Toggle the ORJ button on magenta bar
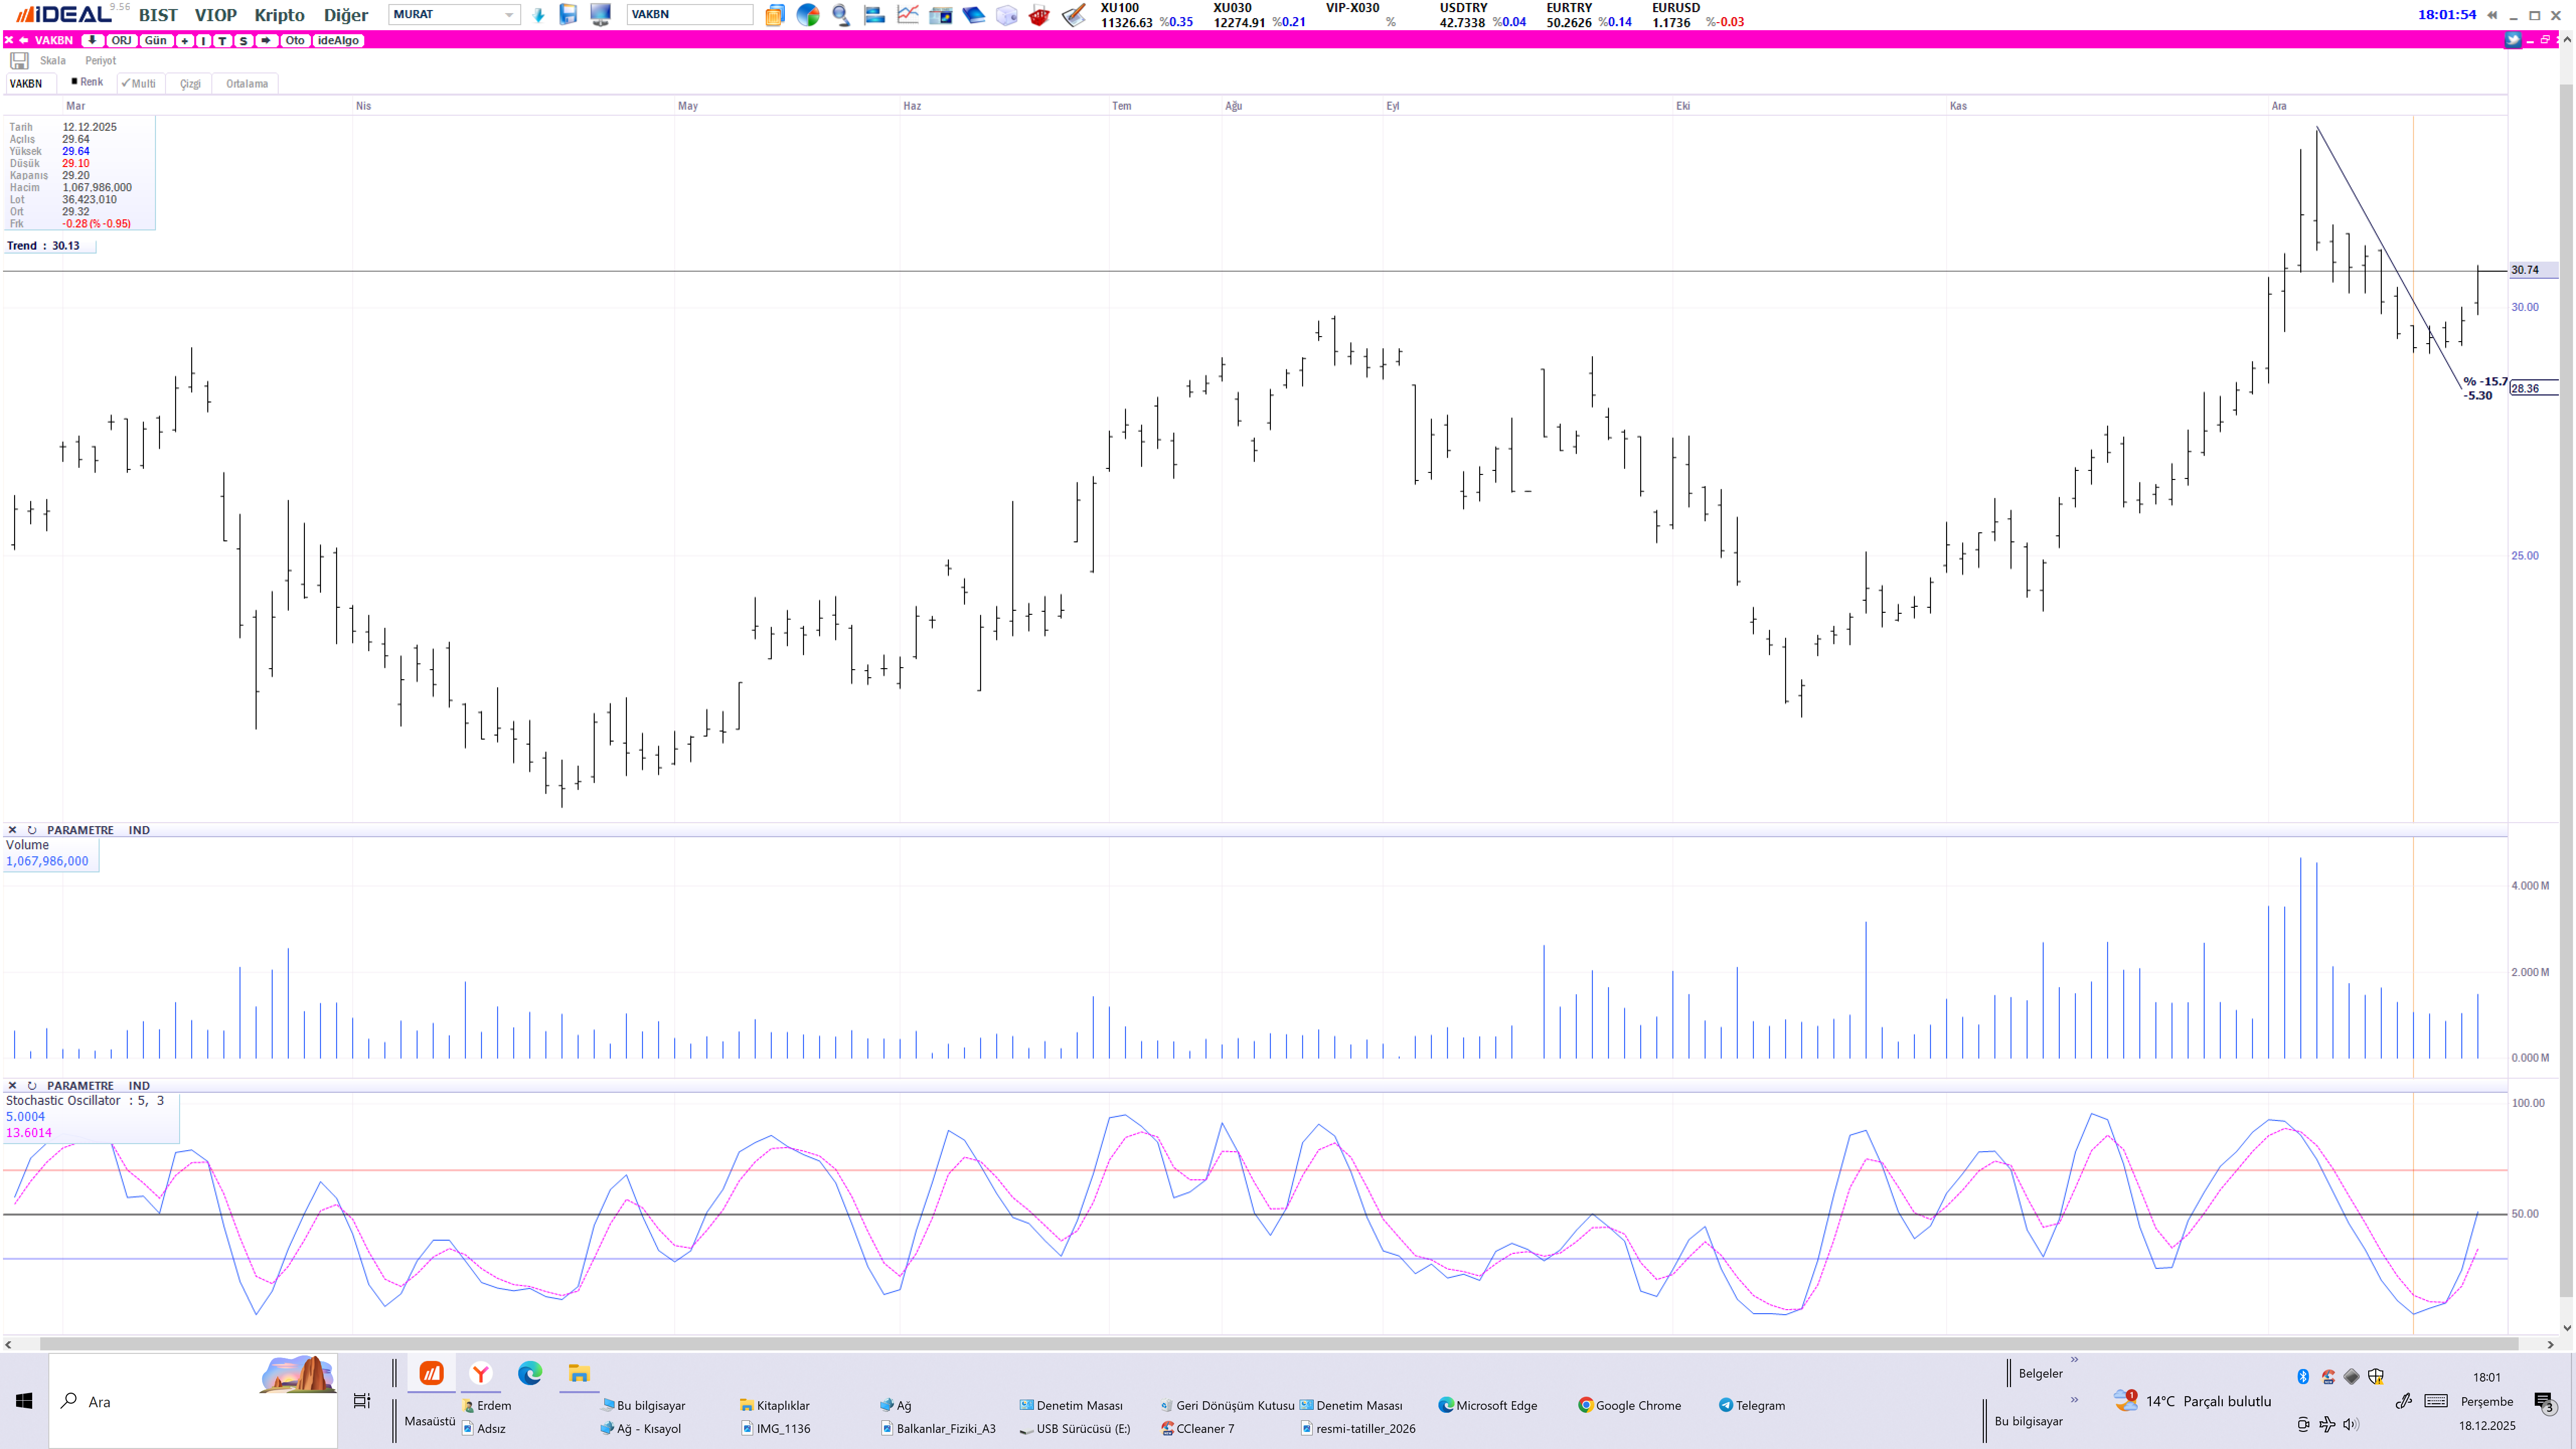Viewport: 2576px width, 1449px height. coord(121,41)
